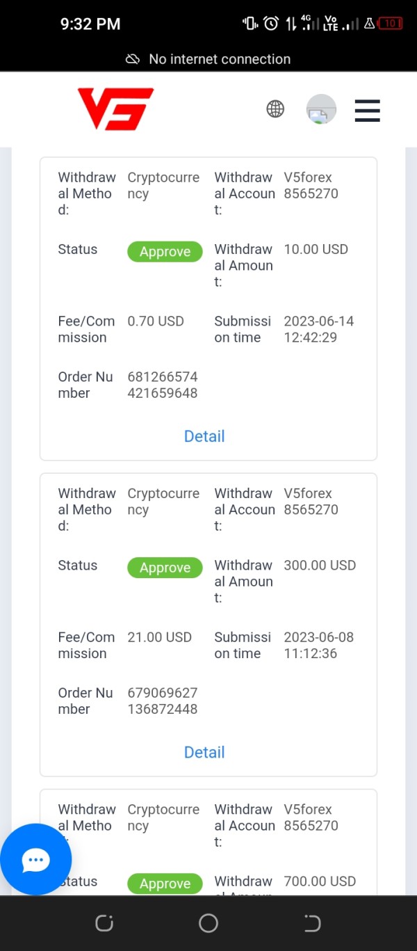Open the hamburger navigation menu
The height and width of the screenshot is (951, 417).
point(367,110)
